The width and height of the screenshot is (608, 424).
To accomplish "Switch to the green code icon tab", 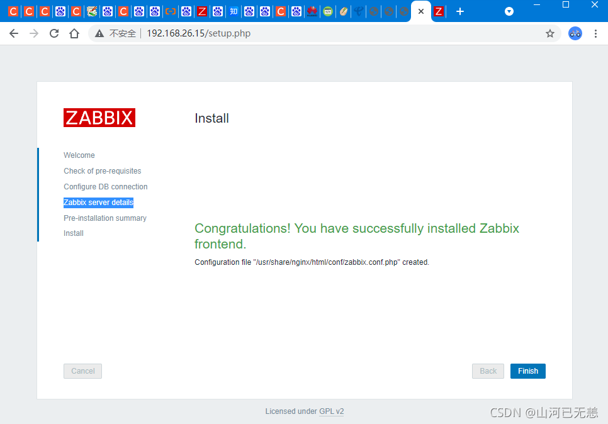I will [x=328, y=11].
